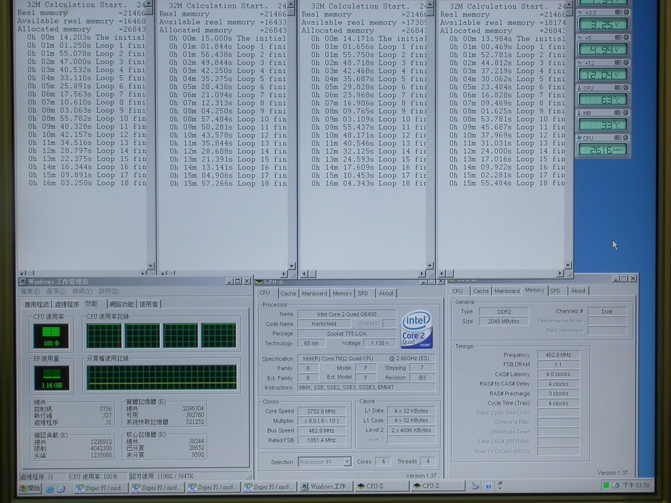Activate the Windows 工作 taskbar button

[326, 487]
